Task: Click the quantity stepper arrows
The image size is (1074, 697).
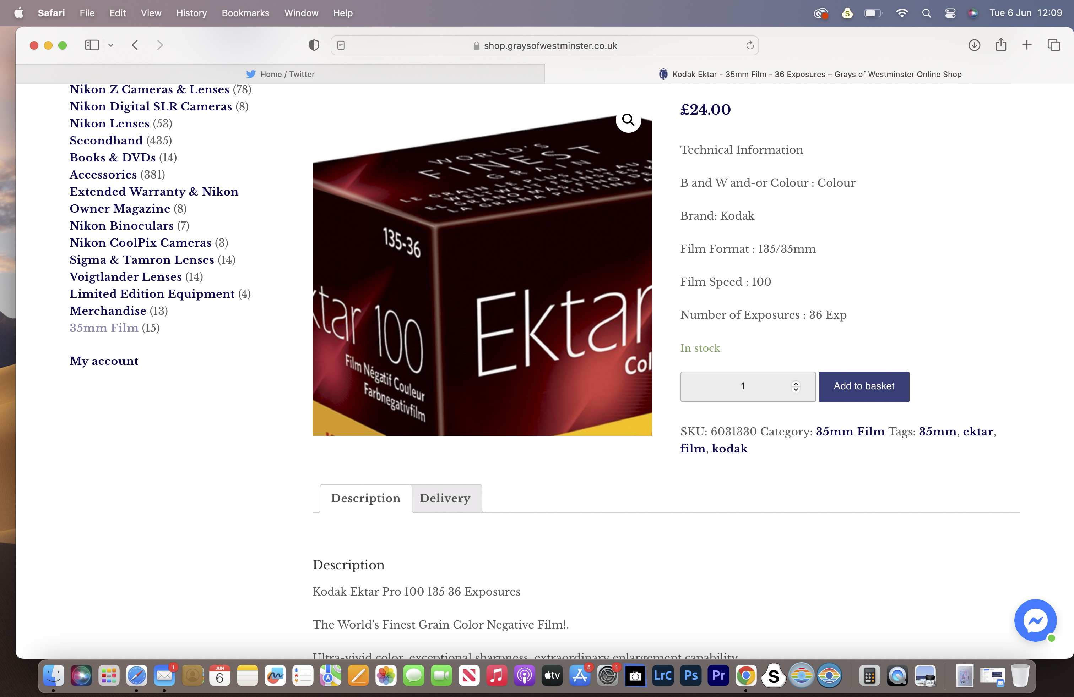Action: (796, 386)
